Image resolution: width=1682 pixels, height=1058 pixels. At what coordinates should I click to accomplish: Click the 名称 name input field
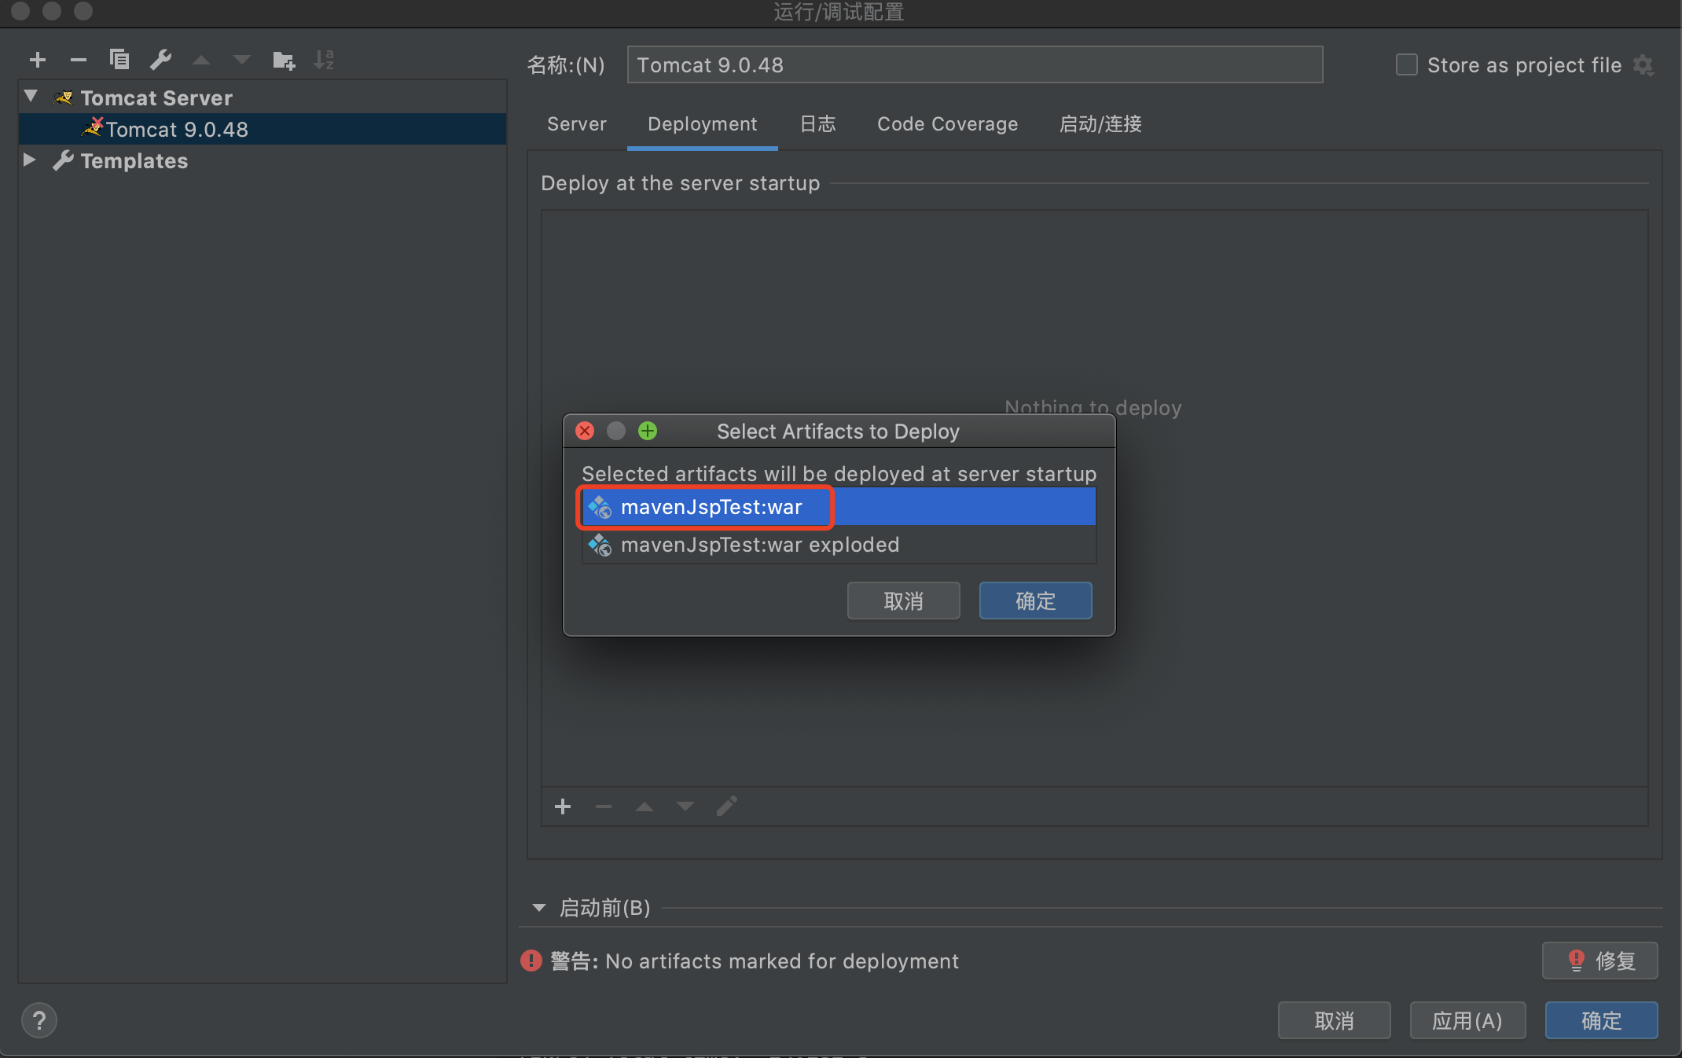[975, 64]
